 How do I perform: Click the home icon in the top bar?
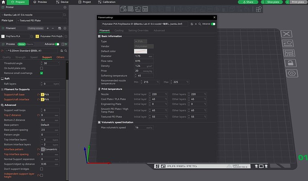pyautogui.click(x=3, y=2)
